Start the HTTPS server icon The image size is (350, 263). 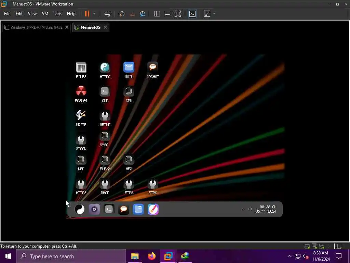pos(81,187)
